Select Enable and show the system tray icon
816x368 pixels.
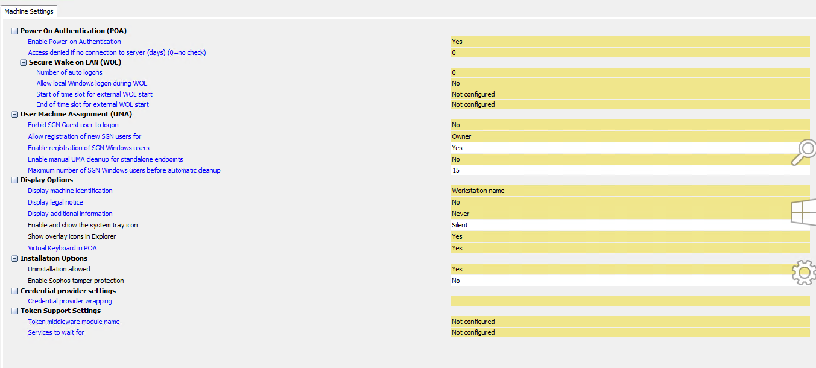point(83,225)
